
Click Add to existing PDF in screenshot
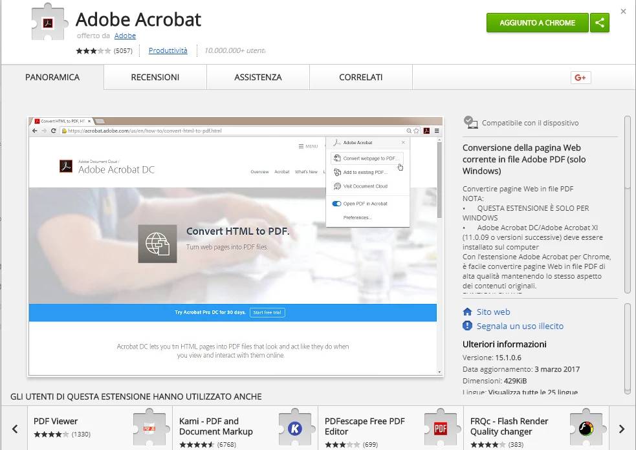click(361, 172)
